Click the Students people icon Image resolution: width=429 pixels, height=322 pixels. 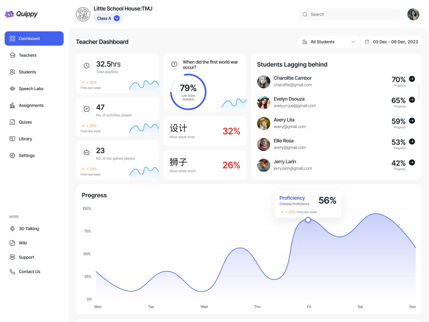(12, 72)
